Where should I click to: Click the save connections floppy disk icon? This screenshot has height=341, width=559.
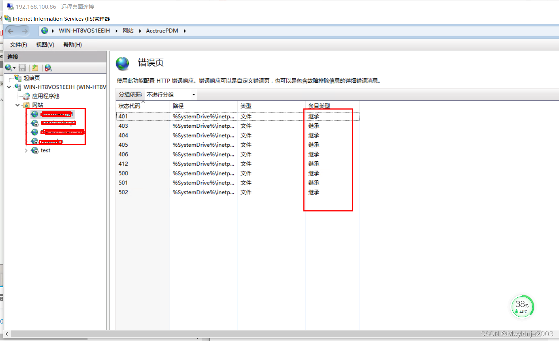pos(22,68)
